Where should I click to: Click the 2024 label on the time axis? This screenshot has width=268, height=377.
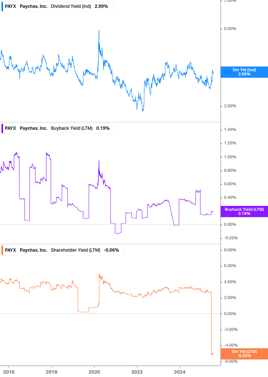click(x=180, y=372)
